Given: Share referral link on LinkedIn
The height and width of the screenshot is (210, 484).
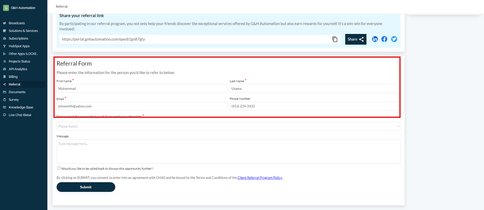Looking at the screenshot, I should (375, 39).
